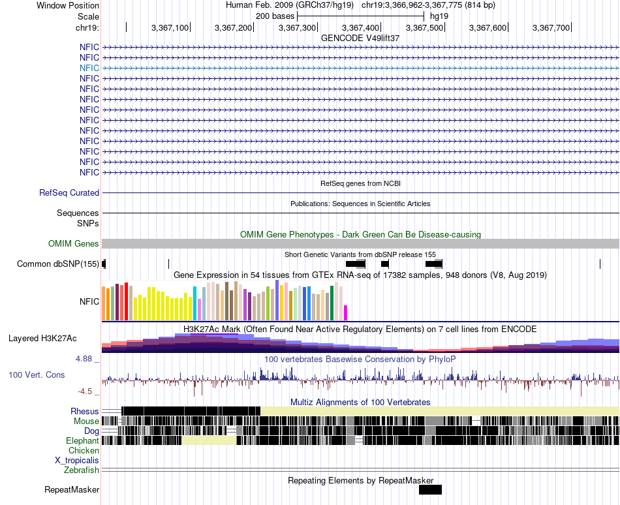Click the dbSNP variant tick below 3,367,100
Image resolution: width=620 pixels, height=505 pixels.
tap(169, 264)
